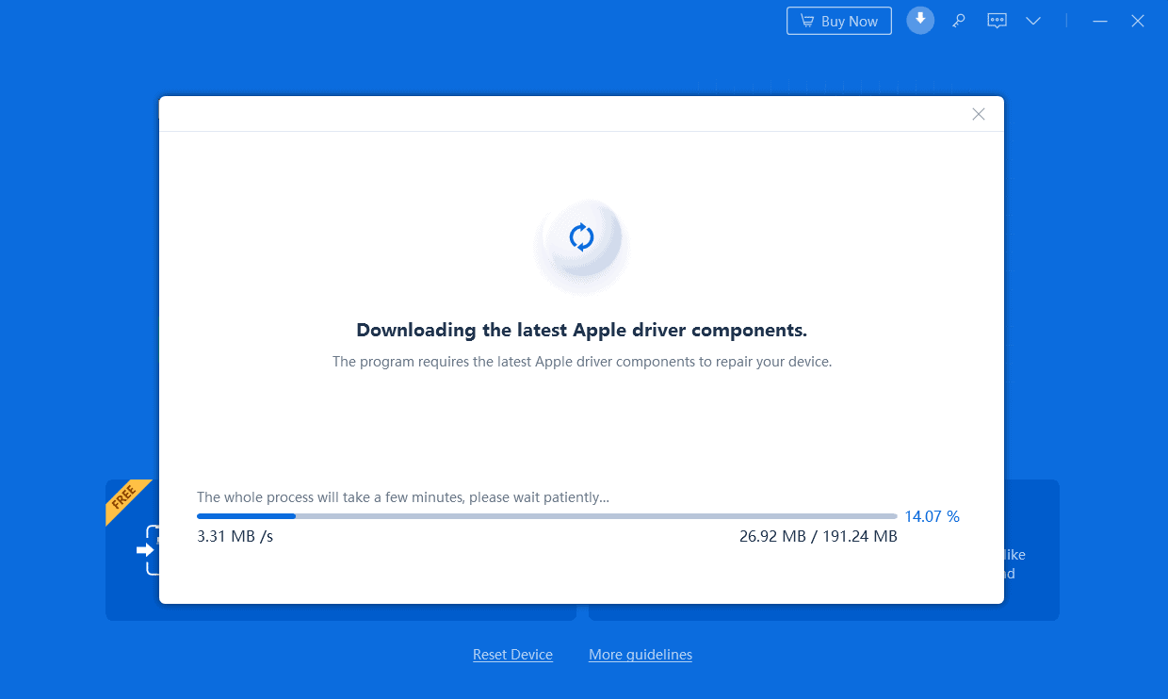Click the 'Downloading the latest Apple driver components' heading
The width and height of the screenshot is (1168, 699).
(581, 331)
